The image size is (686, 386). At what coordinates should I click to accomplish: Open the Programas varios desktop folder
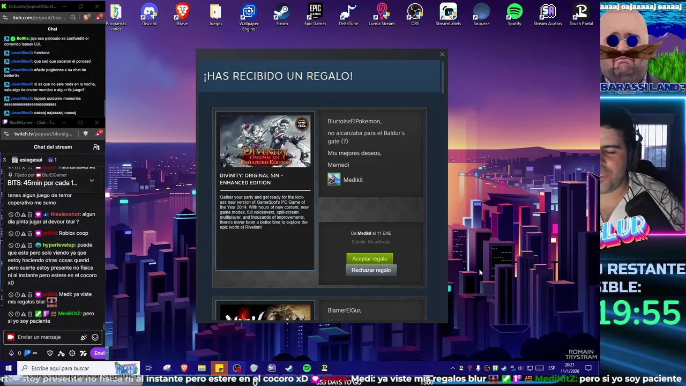(116, 17)
